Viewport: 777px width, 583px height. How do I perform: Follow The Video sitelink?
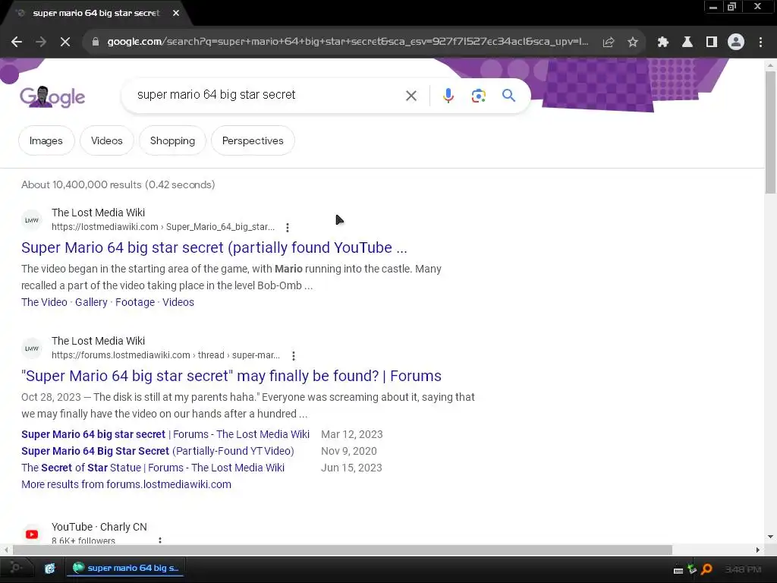(x=44, y=302)
